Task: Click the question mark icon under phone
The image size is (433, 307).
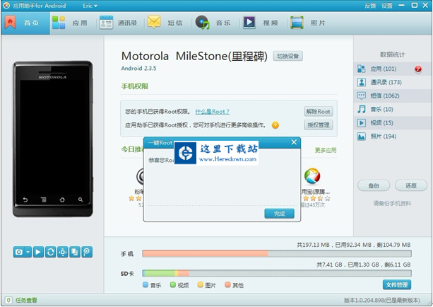Action: click(87, 252)
